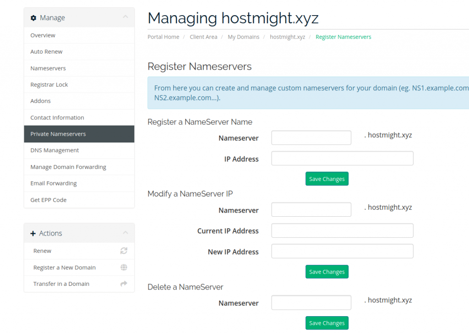Go to Email Forwarding
The image size is (469, 334).
click(x=79, y=183)
